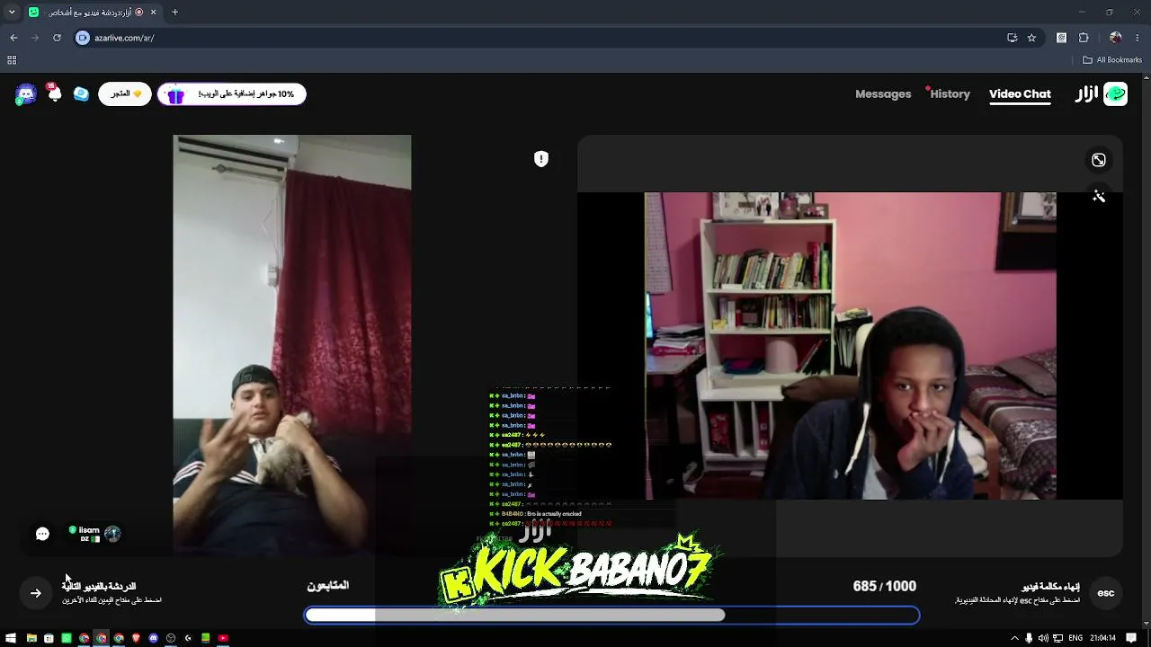Click the esc end video call button
The height and width of the screenshot is (647, 1151).
(x=1106, y=593)
